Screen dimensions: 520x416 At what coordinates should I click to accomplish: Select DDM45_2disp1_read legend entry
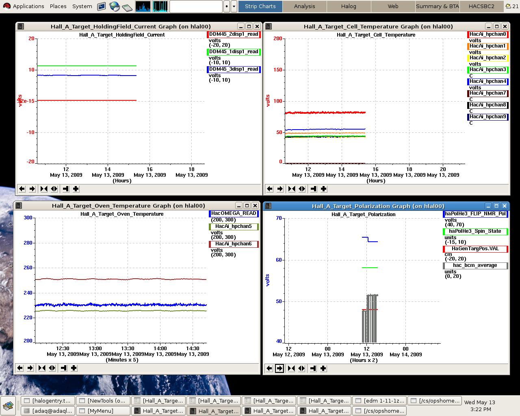[x=234, y=35]
